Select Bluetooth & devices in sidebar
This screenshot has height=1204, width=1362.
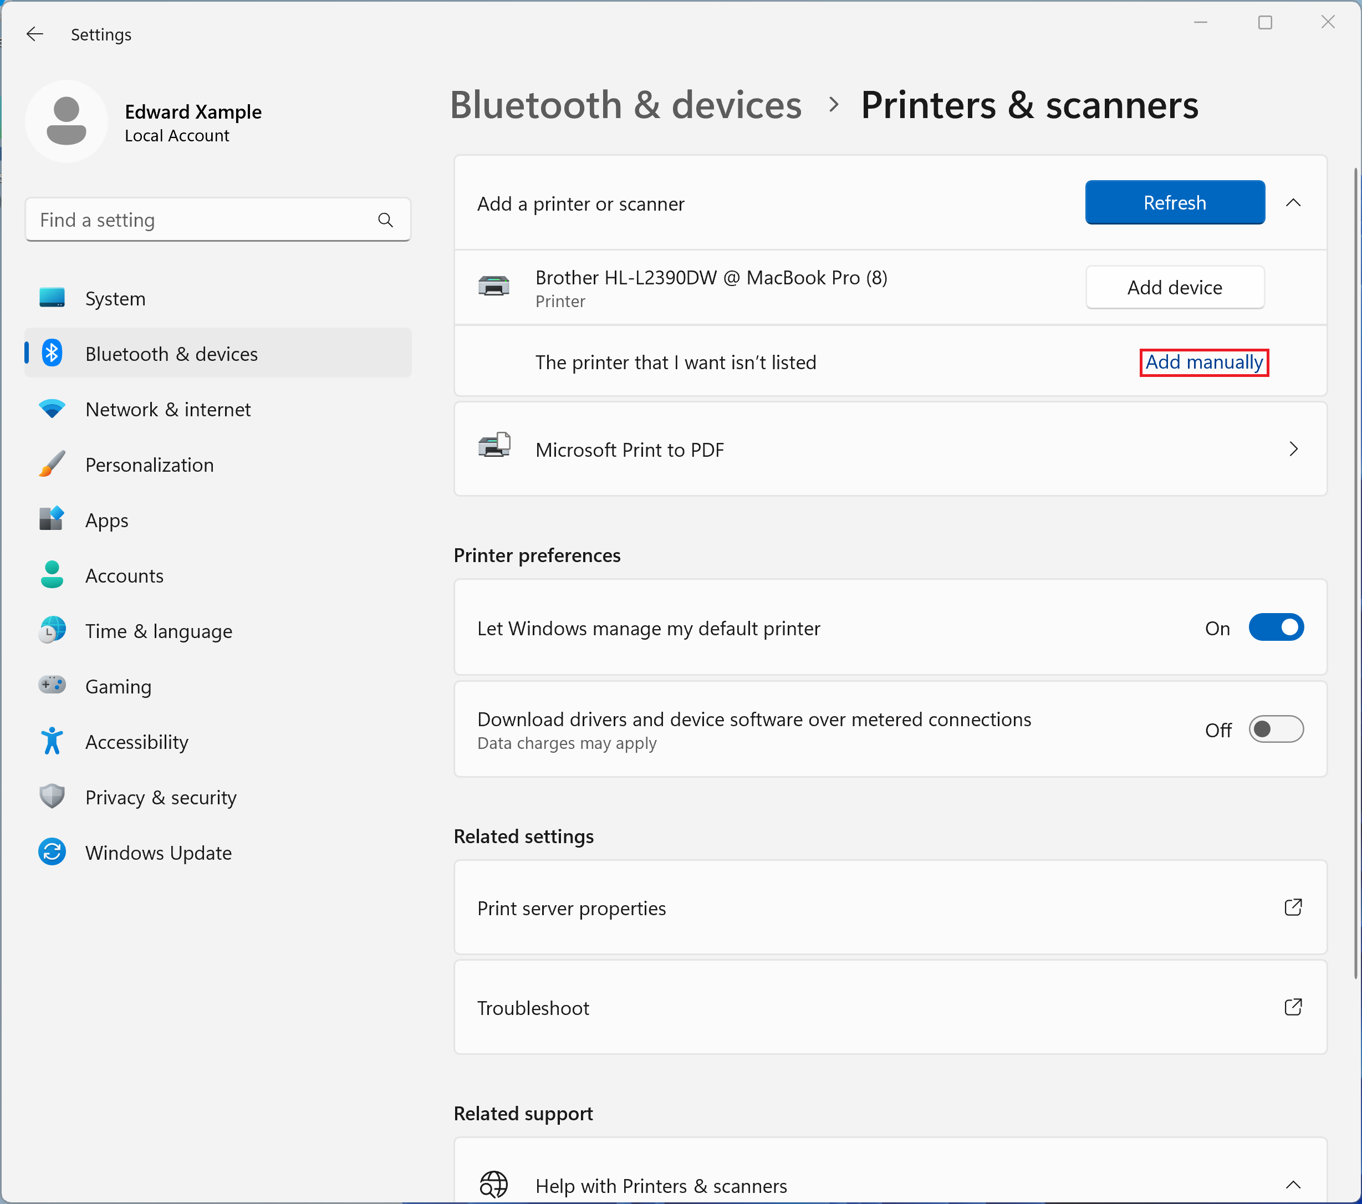(218, 353)
